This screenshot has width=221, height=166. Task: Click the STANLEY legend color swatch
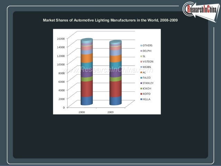tap(141, 83)
